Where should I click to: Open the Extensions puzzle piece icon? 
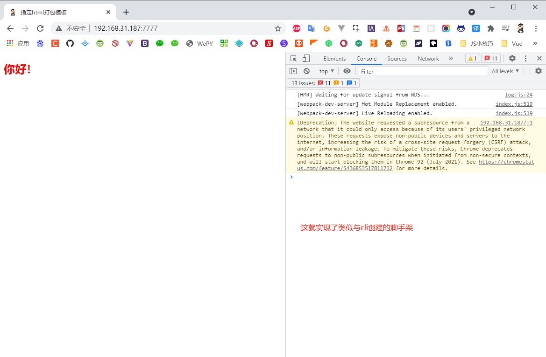coord(490,28)
